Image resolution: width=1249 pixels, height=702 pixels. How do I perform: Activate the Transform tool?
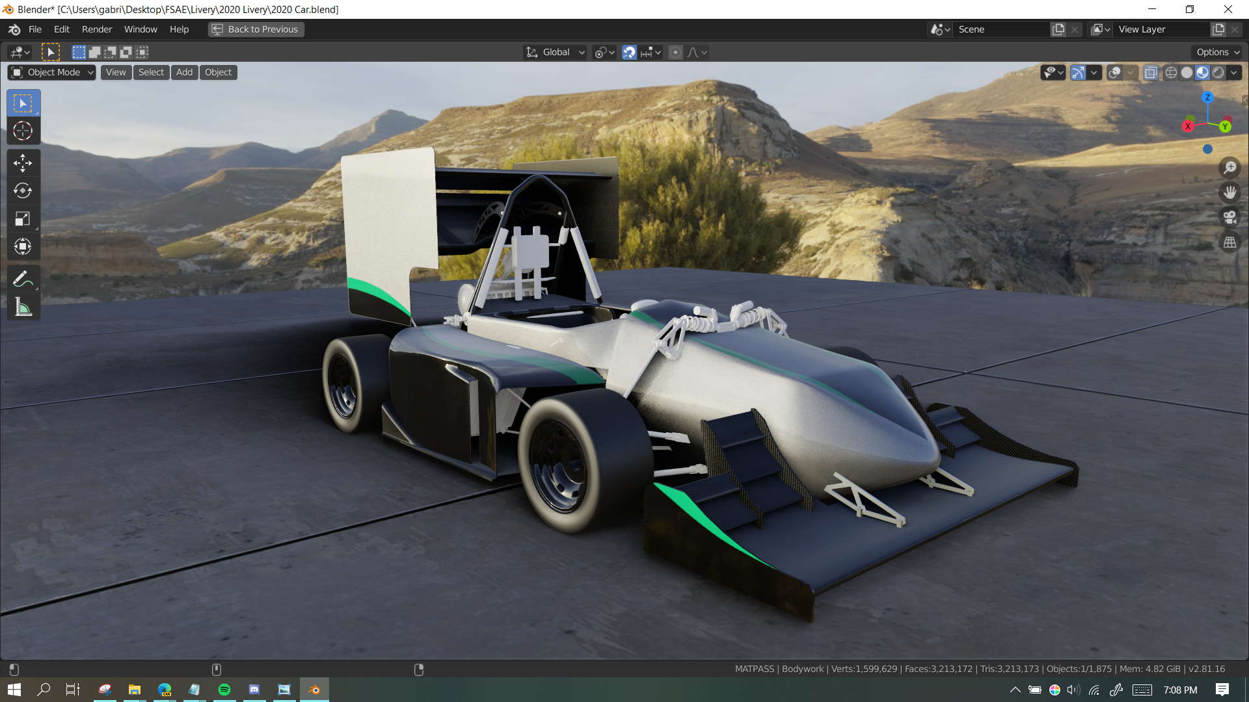tap(23, 246)
